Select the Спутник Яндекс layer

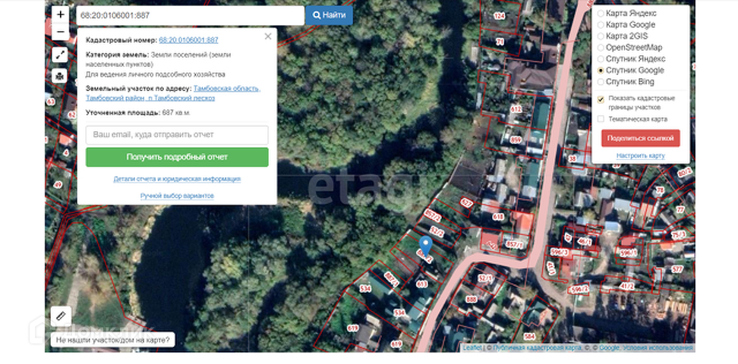pos(601,59)
